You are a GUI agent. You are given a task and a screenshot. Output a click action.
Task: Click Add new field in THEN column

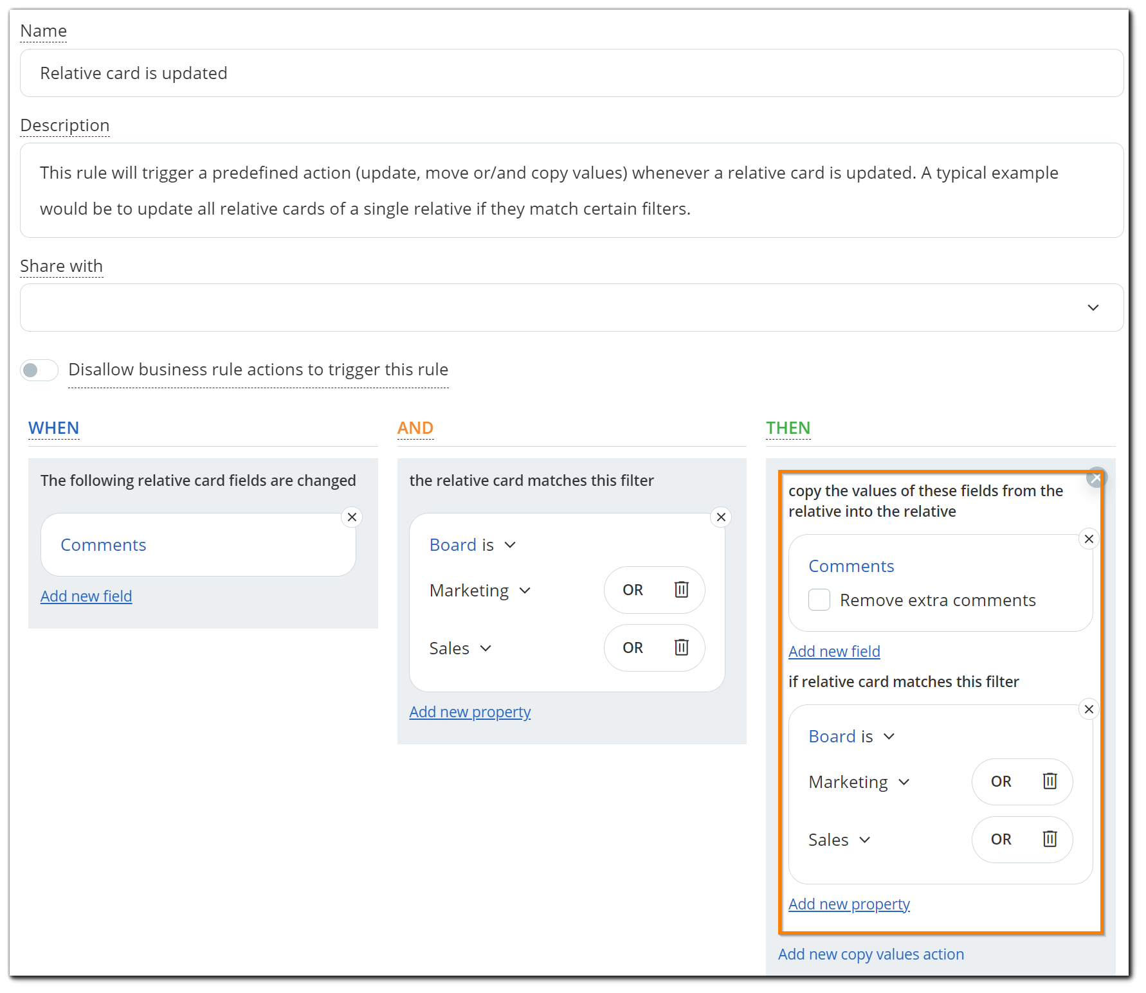pyautogui.click(x=834, y=652)
